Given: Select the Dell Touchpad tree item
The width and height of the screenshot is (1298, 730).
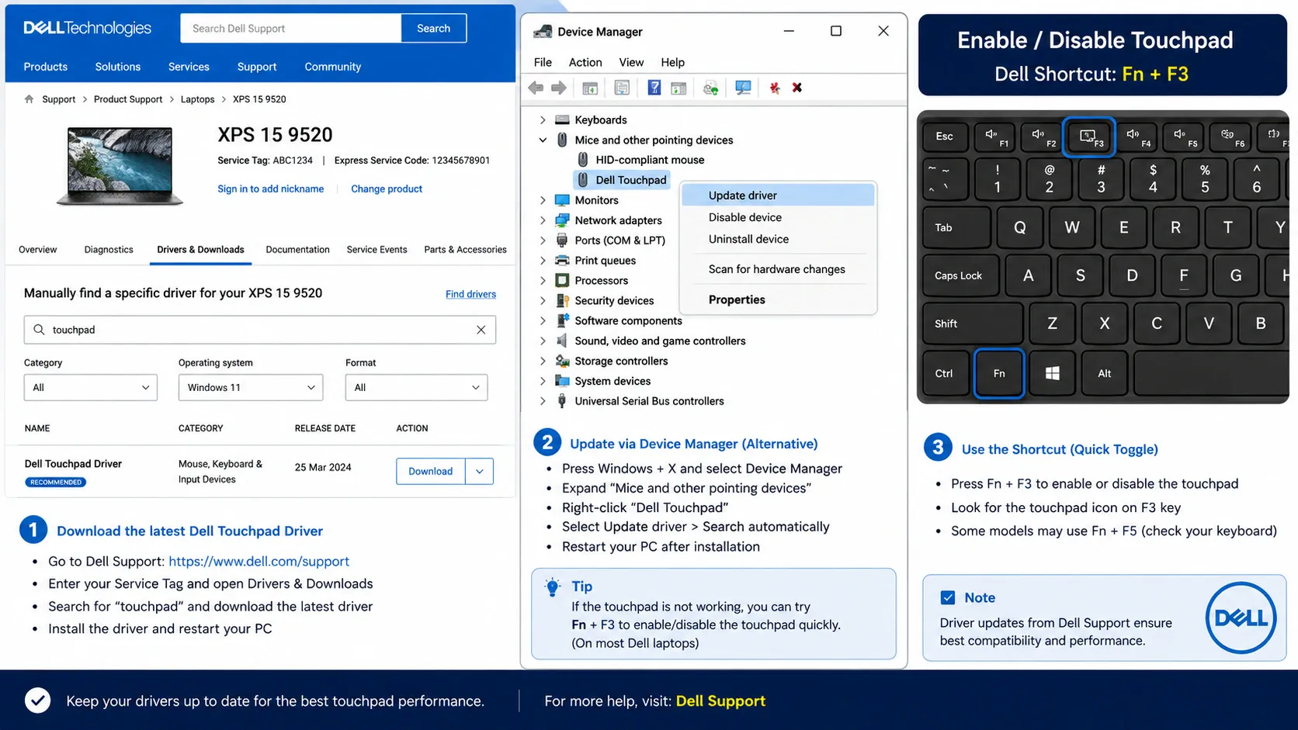Looking at the screenshot, I should click(x=620, y=180).
